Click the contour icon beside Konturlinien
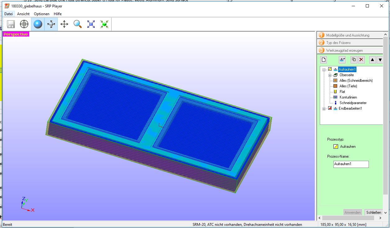This screenshot has width=390, height=228. (x=335, y=97)
